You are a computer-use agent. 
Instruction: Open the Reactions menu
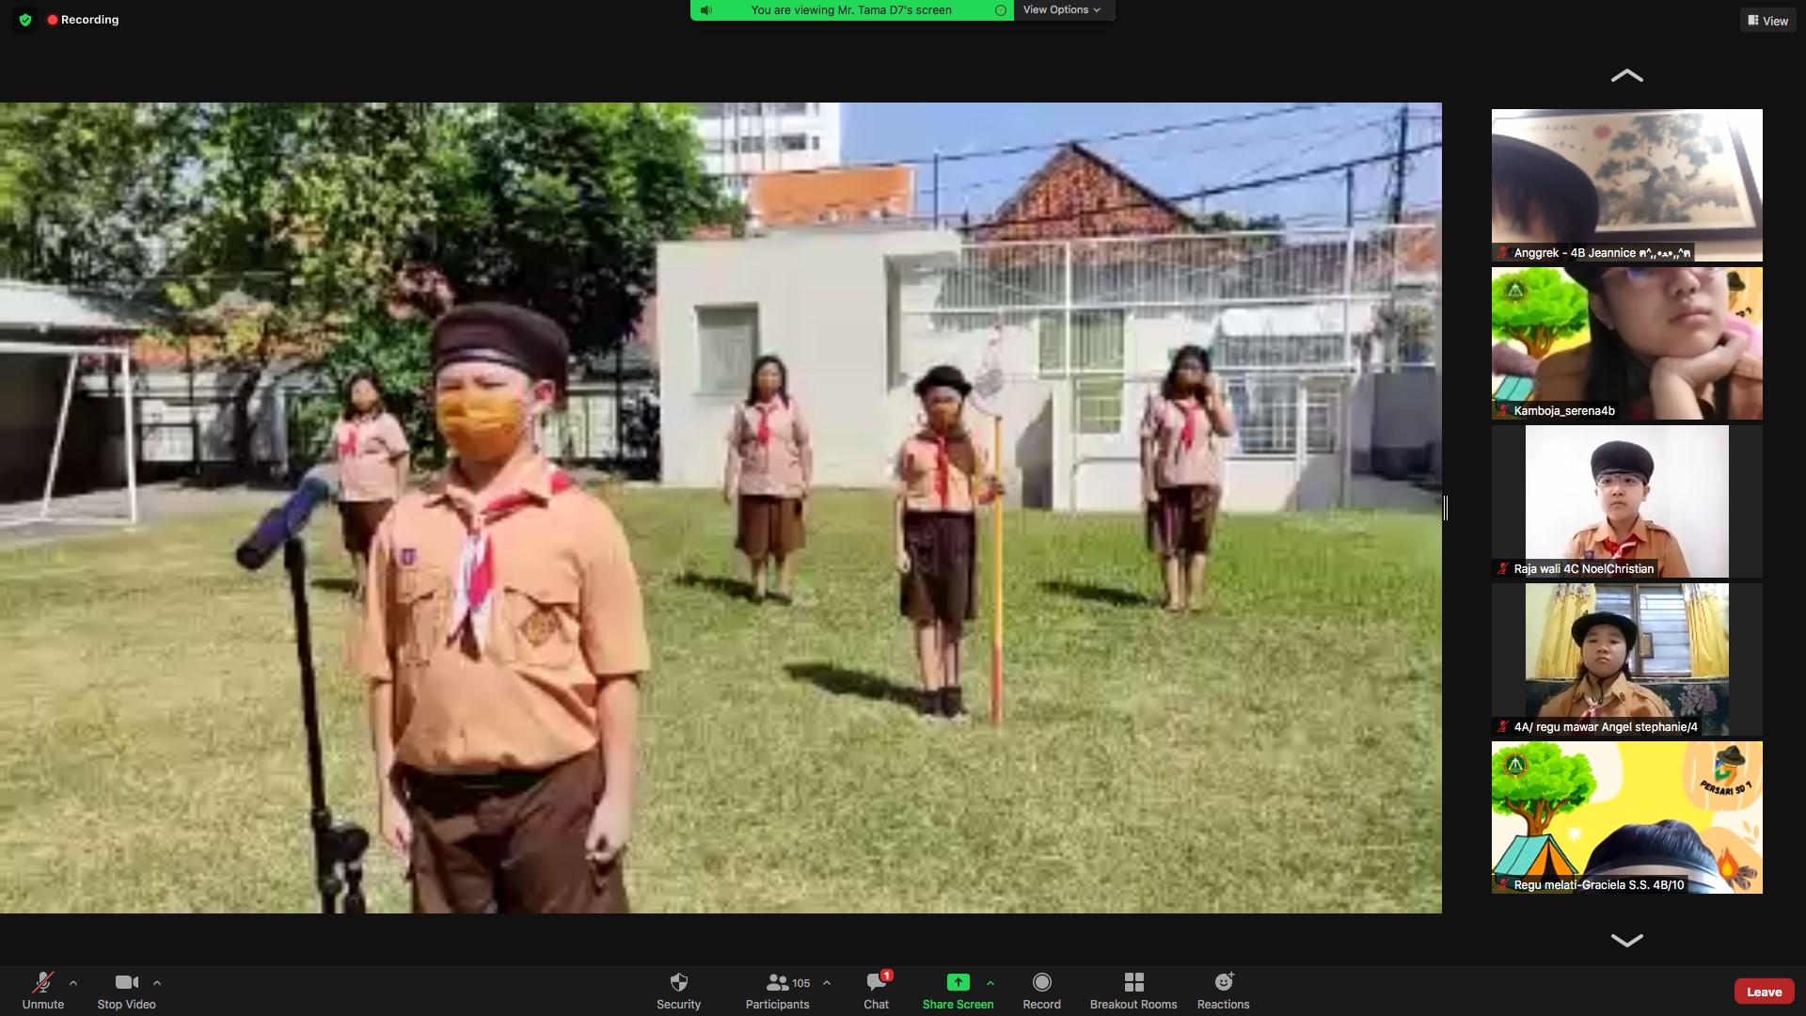(1223, 983)
